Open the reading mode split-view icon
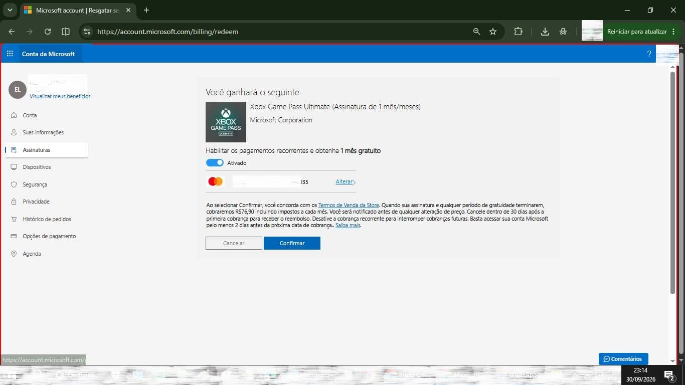685x385 pixels. pos(66,32)
